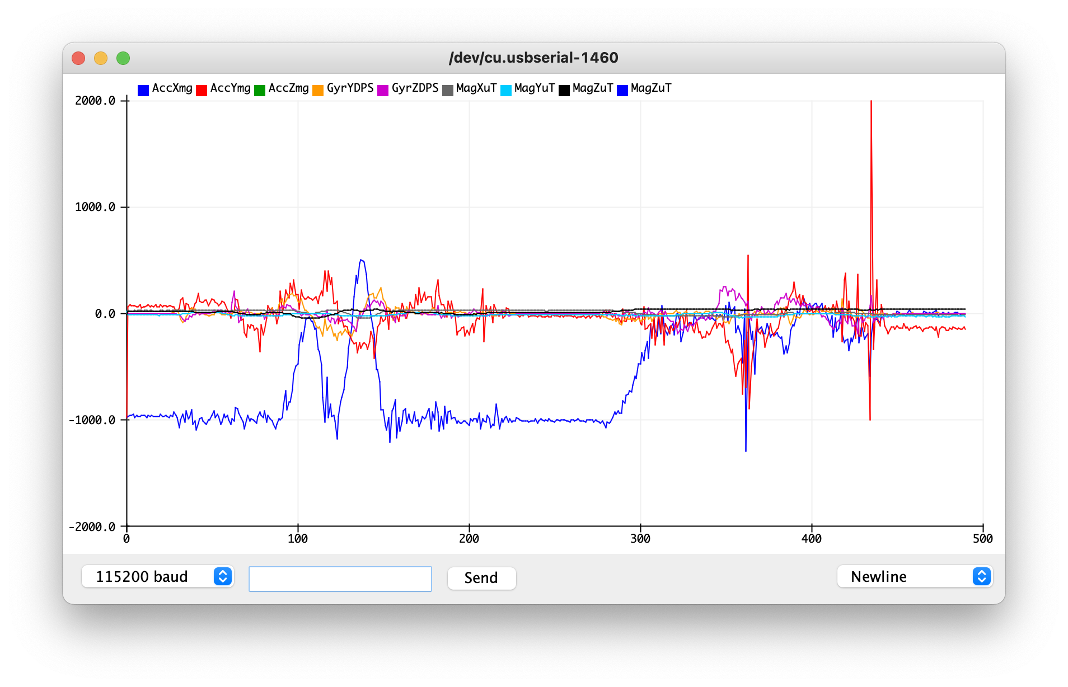Click the red AccYmg legend swatch
The height and width of the screenshot is (687, 1068).
202,90
